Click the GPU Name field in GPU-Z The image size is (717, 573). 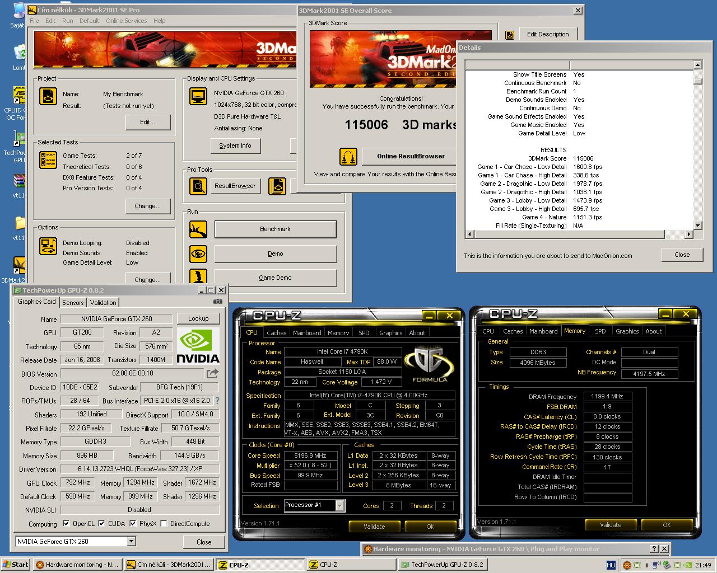pos(117,318)
